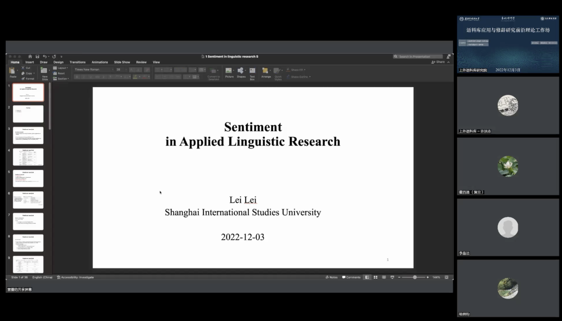562x321 pixels.
Task: Click the slide panel vertical scrollbar
Action: pyautogui.click(x=49, y=106)
